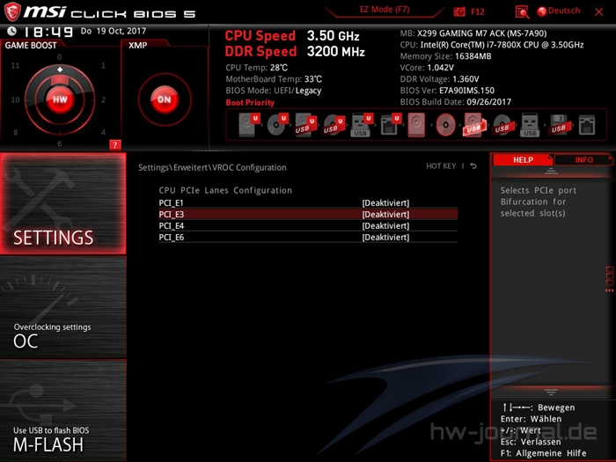The width and height of the screenshot is (616, 462).
Task: Click the clock icon beside the time
Action: coord(11,31)
